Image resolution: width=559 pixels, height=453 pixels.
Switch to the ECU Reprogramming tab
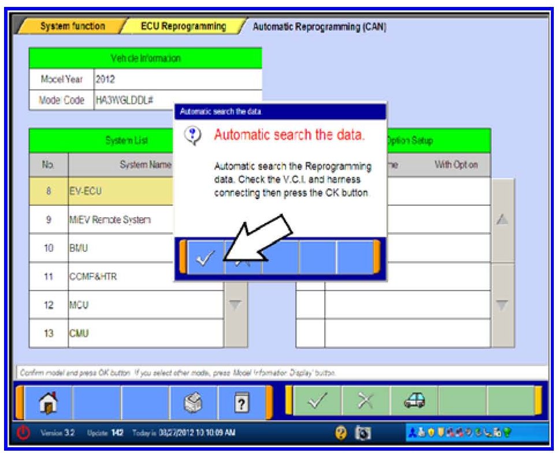[183, 27]
